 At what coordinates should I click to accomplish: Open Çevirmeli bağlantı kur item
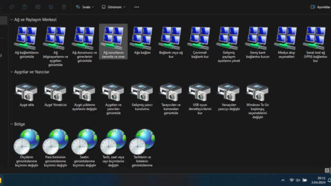[x=200, y=42]
